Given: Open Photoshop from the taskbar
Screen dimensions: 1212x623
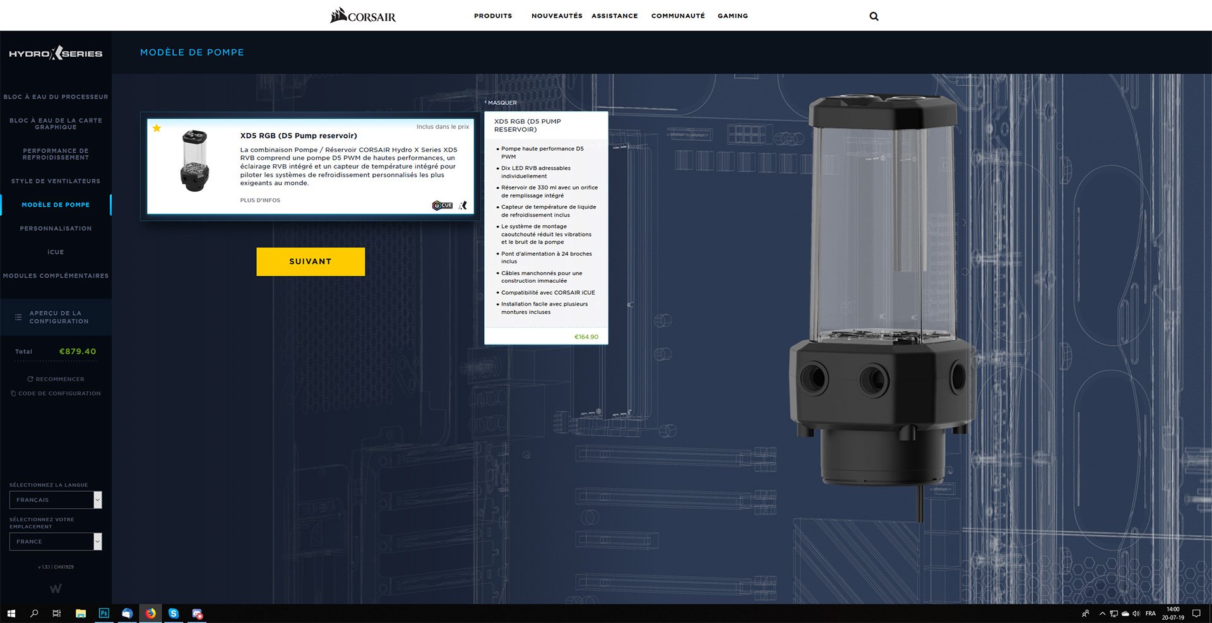Looking at the screenshot, I should [x=104, y=614].
